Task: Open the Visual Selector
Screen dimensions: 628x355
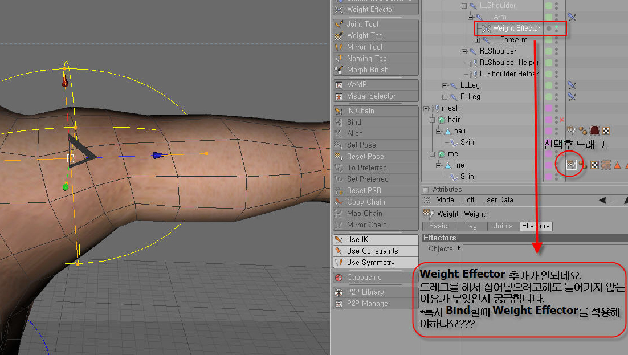Action: [x=376, y=96]
